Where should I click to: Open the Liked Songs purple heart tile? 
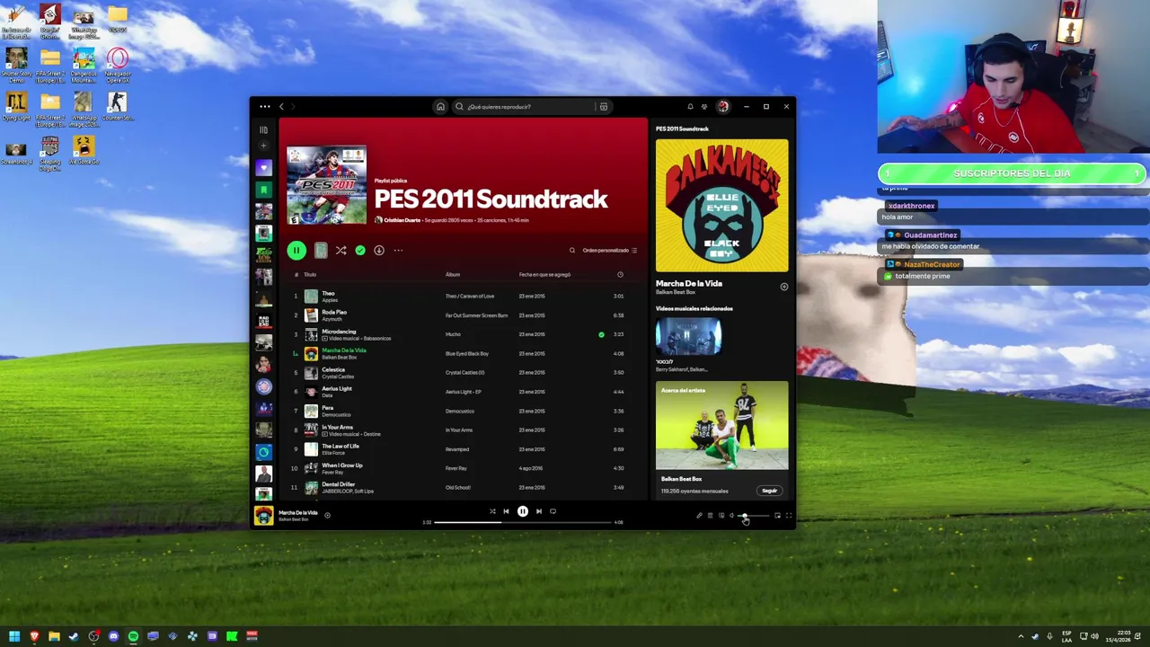tap(263, 168)
